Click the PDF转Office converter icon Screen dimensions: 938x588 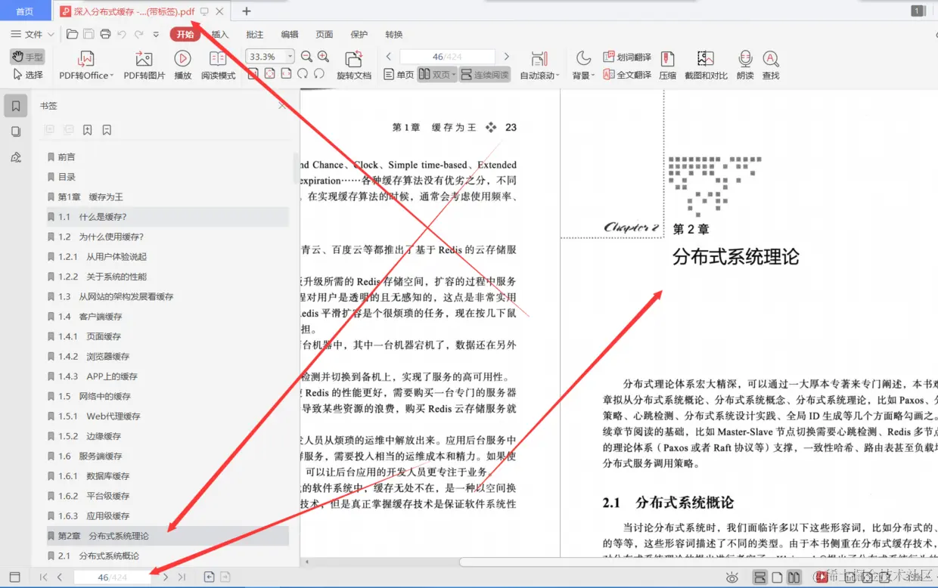point(86,59)
